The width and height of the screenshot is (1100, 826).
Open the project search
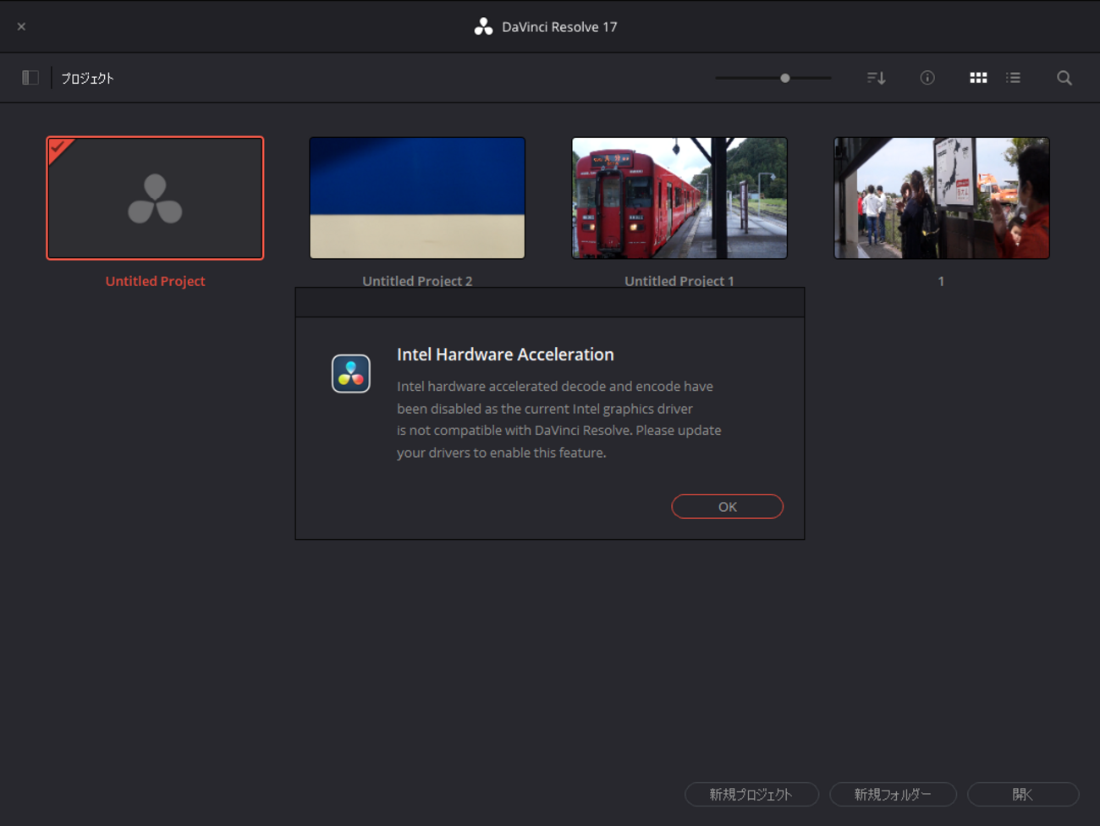pos(1064,78)
